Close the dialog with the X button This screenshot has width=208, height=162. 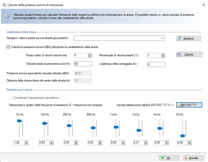click(203, 5)
